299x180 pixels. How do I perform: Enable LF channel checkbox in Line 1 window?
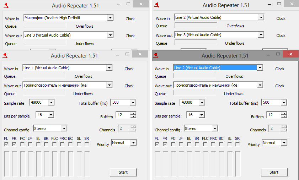(x=30, y=144)
